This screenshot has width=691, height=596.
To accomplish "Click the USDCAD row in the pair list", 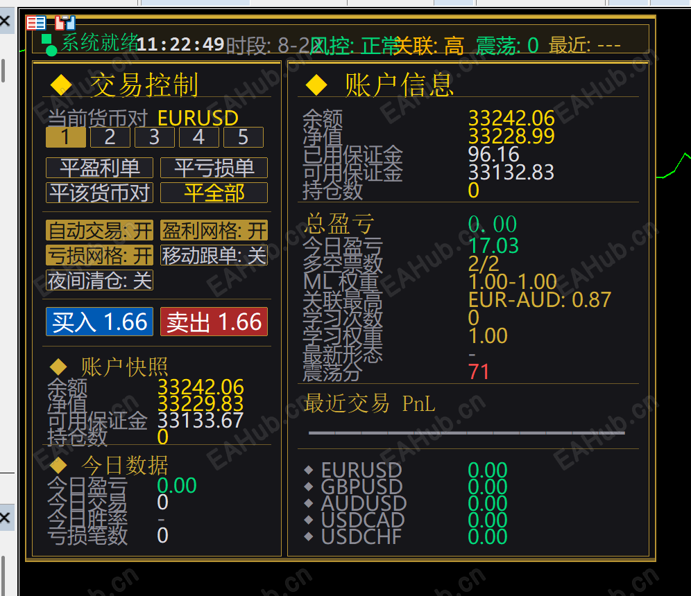I will pyautogui.click(x=405, y=520).
